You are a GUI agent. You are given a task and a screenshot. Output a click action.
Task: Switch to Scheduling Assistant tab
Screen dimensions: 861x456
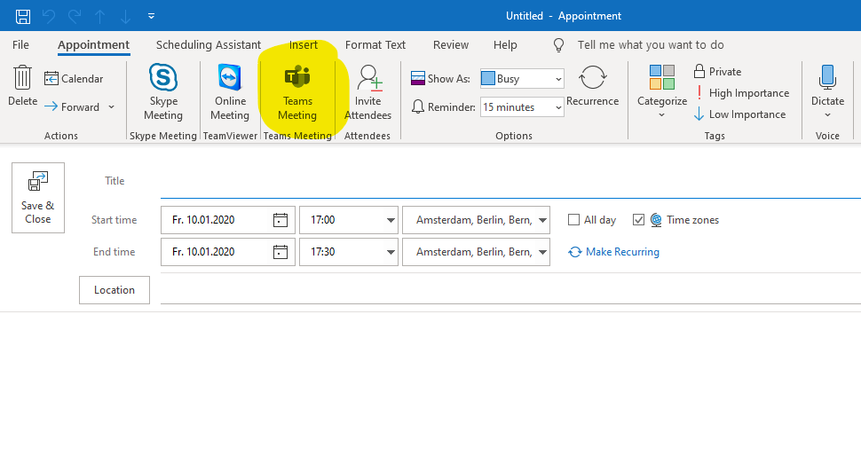pos(209,45)
